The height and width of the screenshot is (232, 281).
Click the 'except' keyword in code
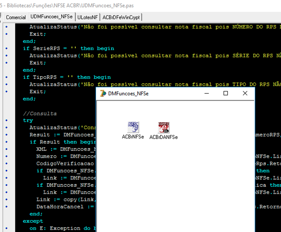click(33, 221)
